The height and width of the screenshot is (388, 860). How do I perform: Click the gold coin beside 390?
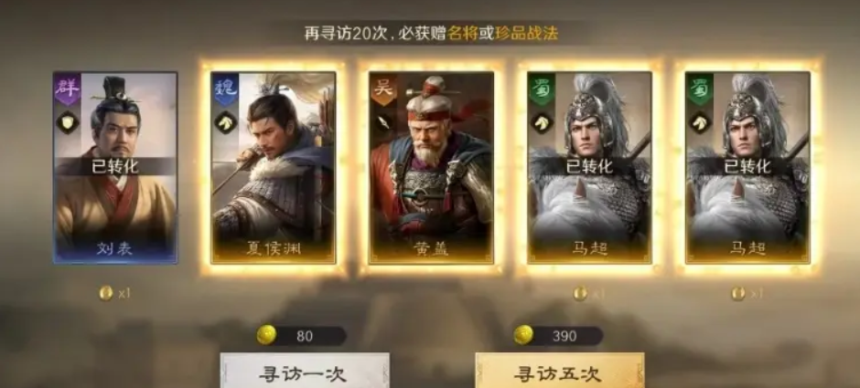click(524, 335)
